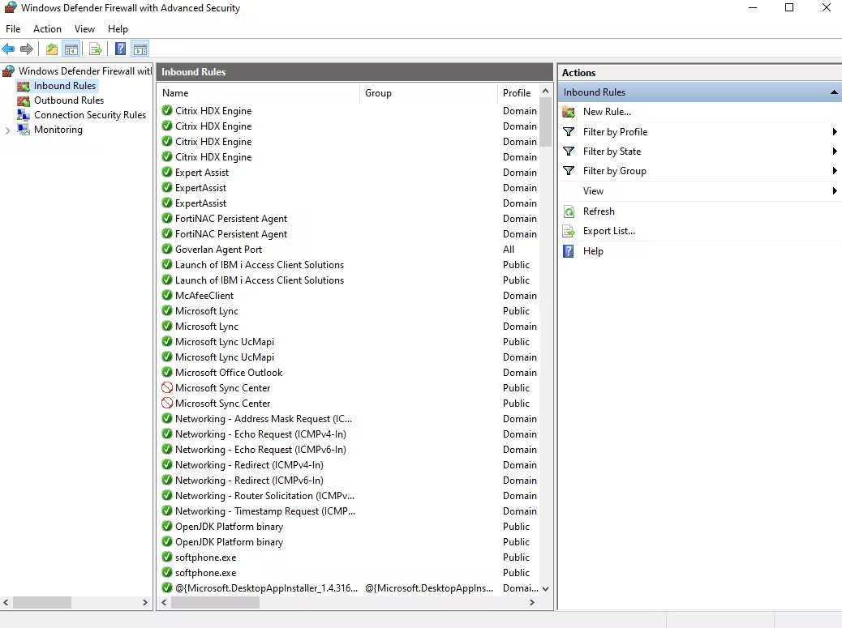Image resolution: width=842 pixels, height=628 pixels.
Task: Click Refresh in the Actions pane
Action: 599,211
